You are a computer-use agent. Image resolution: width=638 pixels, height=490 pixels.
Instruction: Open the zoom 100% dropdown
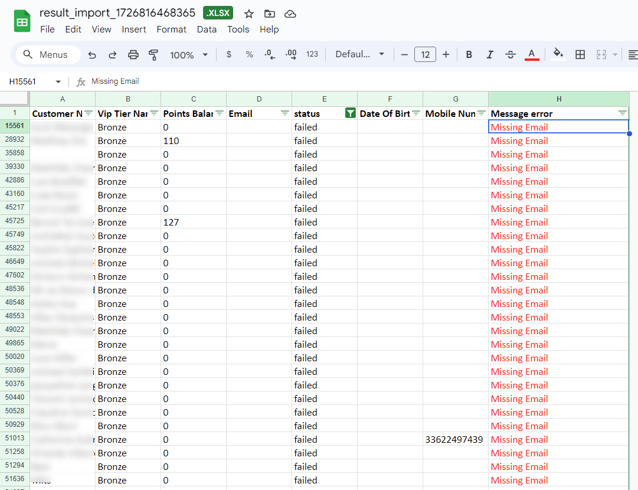[x=189, y=55]
